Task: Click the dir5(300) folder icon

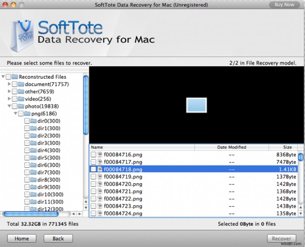Action: [x=34, y=158]
